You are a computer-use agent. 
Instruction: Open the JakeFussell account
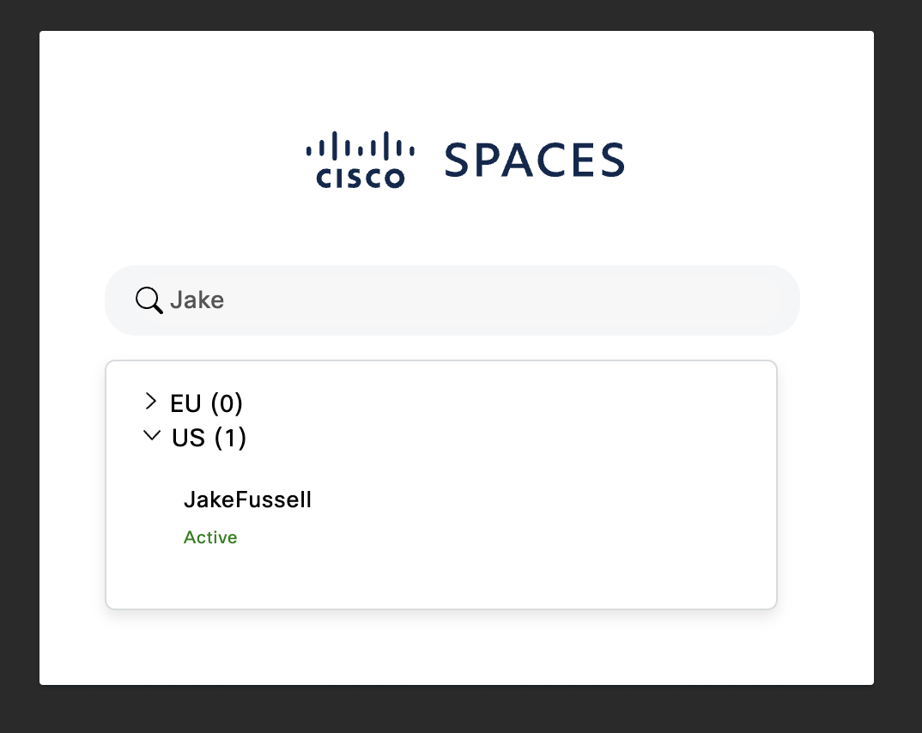point(247,500)
